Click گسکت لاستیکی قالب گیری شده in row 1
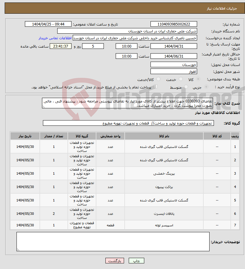 [164, 147]
